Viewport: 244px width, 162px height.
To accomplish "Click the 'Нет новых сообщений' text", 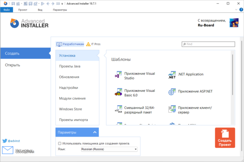I will tap(25, 151).
